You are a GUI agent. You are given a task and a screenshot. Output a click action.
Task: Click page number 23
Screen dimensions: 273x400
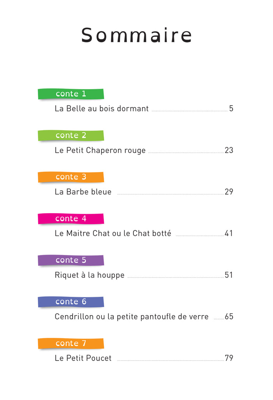(229, 150)
